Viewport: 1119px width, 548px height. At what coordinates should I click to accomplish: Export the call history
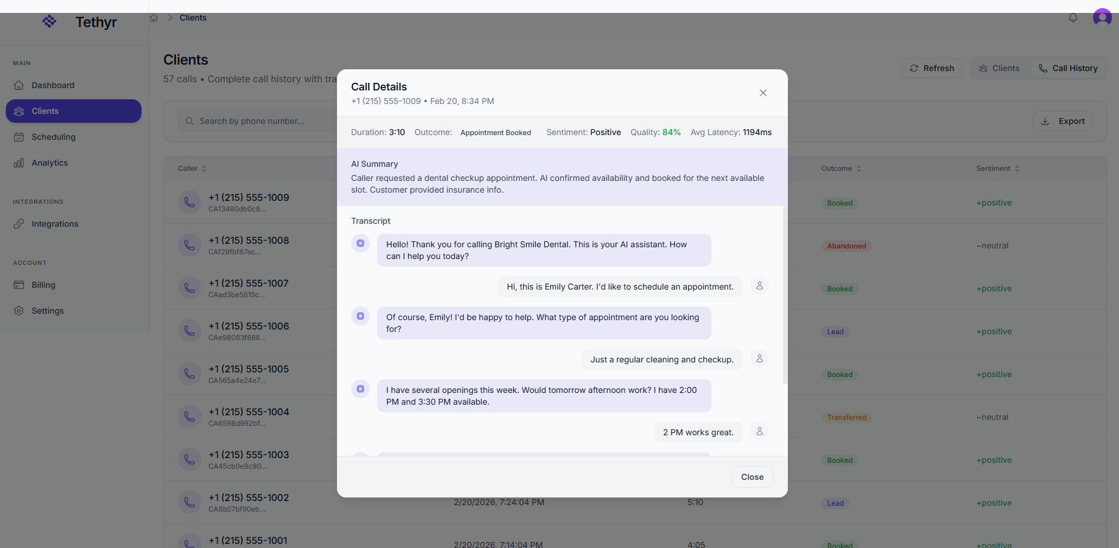click(x=1063, y=121)
